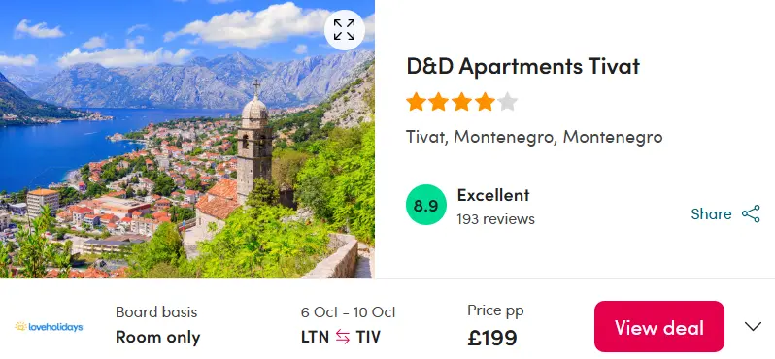Viewport: 775px width, 359px height.
Task: Click the Room only board basis
Action: click(157, 338)
